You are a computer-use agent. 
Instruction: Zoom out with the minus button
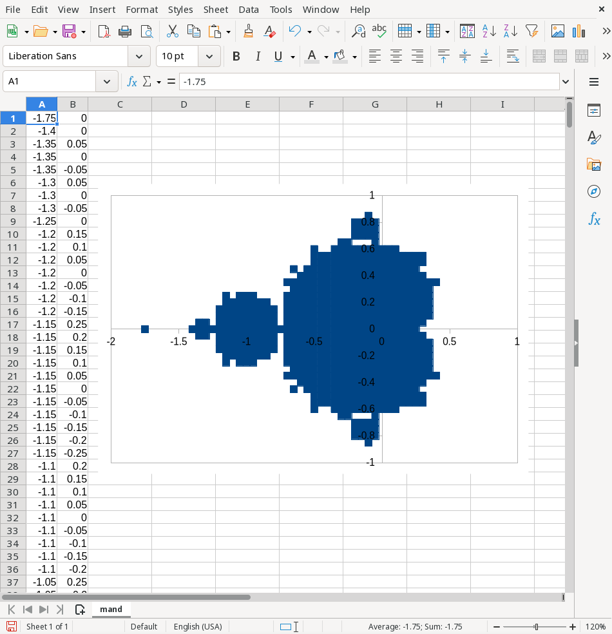point(497,627)
